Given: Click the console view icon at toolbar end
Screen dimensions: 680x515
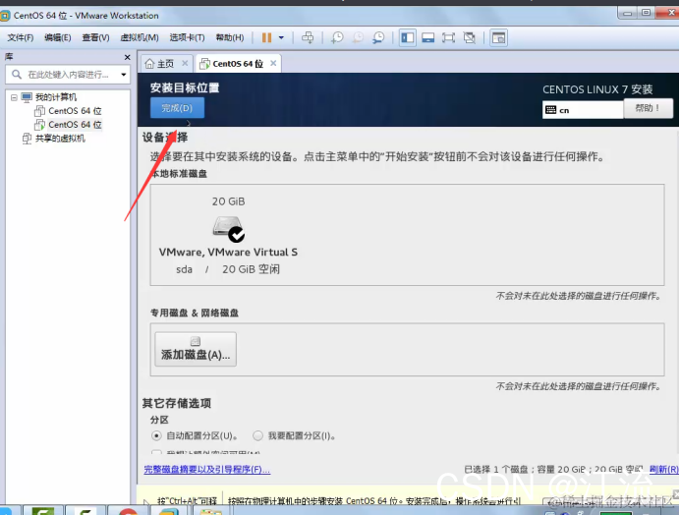Looking at the screenshot, I should tap(499, 37).
